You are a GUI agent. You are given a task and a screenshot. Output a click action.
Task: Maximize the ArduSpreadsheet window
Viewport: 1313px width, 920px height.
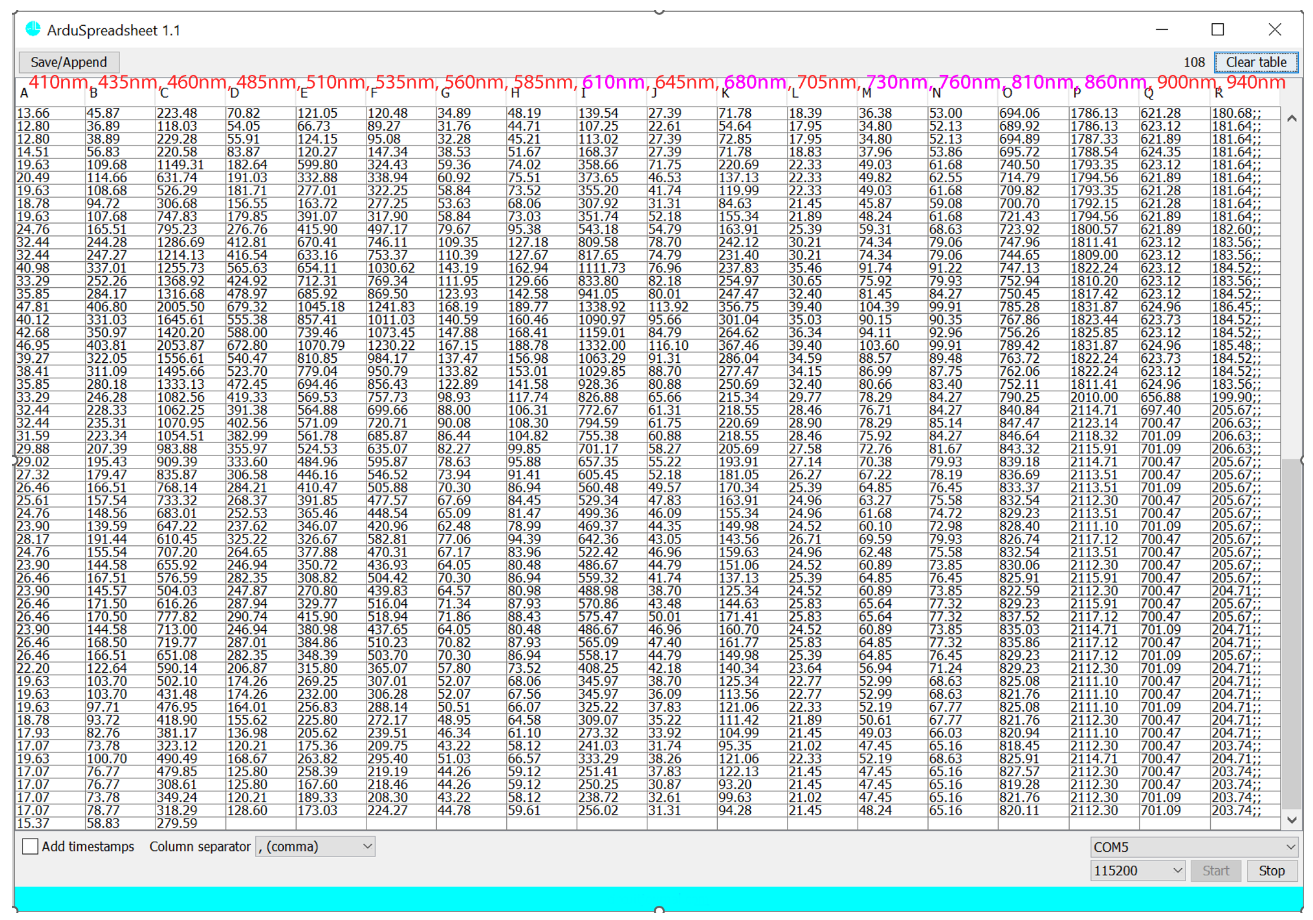[x=1218, y=29]
